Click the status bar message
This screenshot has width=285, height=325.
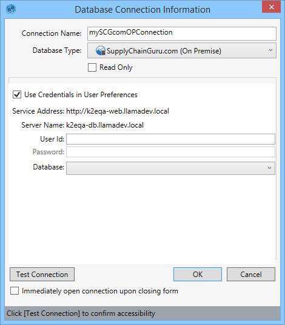(x=81, y=313)
